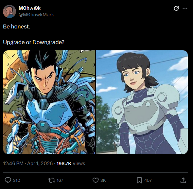Click the "Be honest." text line

17,26
